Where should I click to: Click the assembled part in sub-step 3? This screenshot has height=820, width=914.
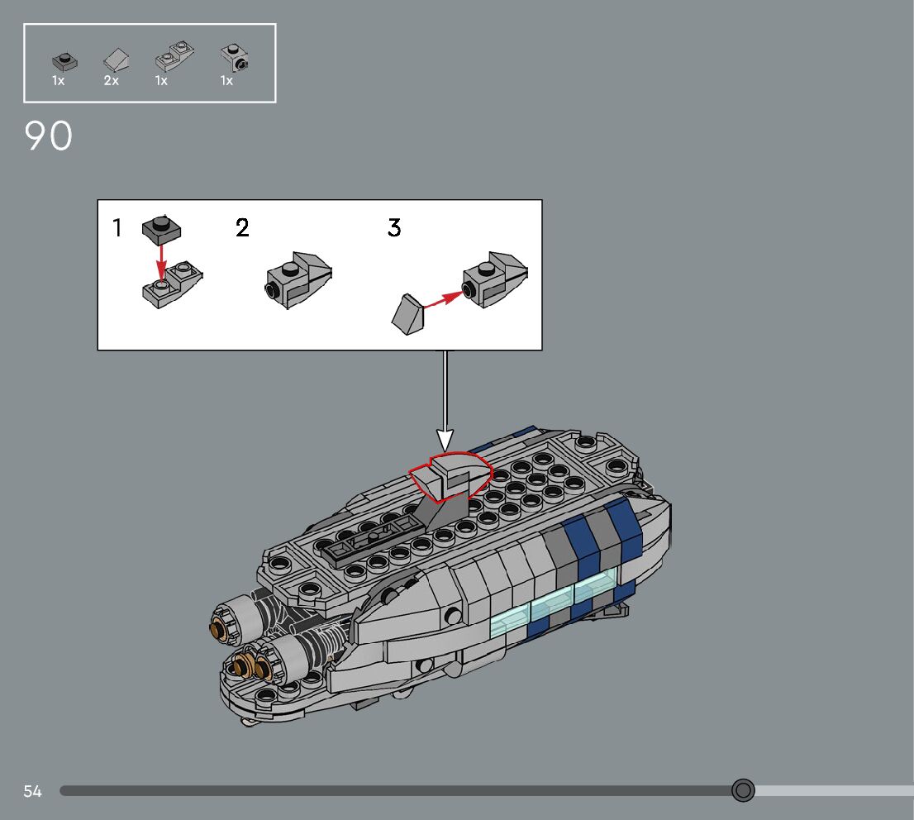pyautogui.click(x=495, y=279)
